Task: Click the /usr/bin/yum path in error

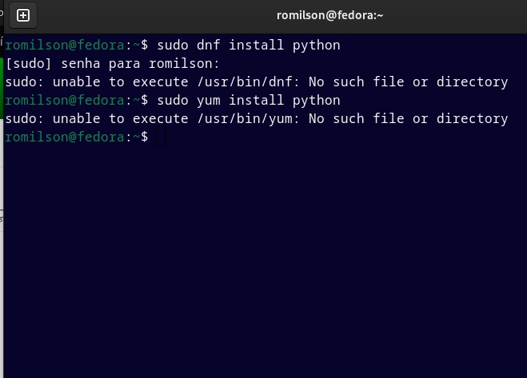Action: pyautogui.click(x=245, y=118)
